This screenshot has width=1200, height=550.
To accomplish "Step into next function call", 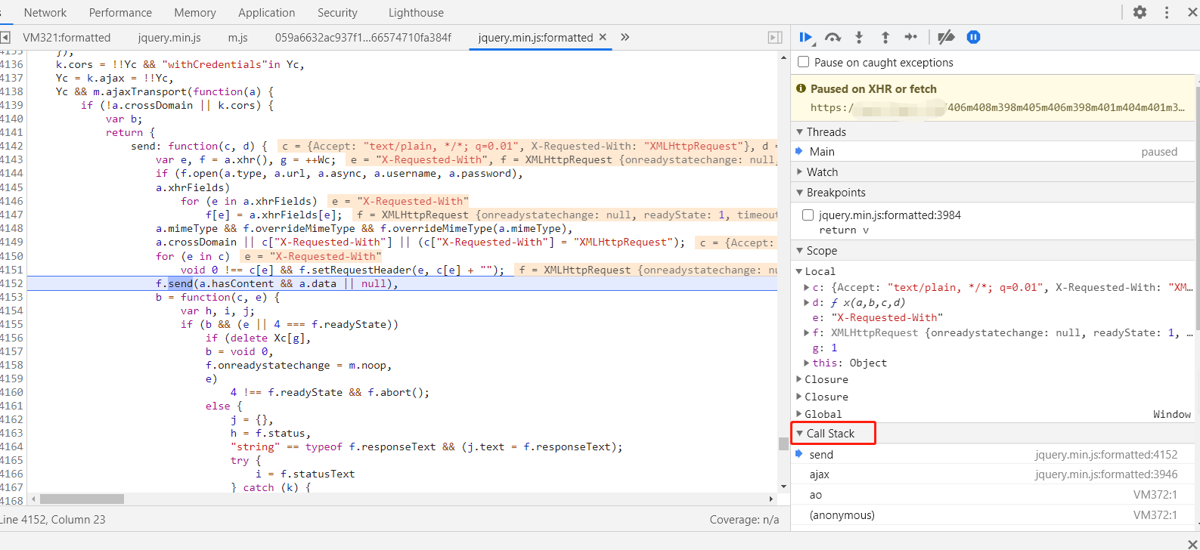I will pyautogui.click(x=859, y=37).
